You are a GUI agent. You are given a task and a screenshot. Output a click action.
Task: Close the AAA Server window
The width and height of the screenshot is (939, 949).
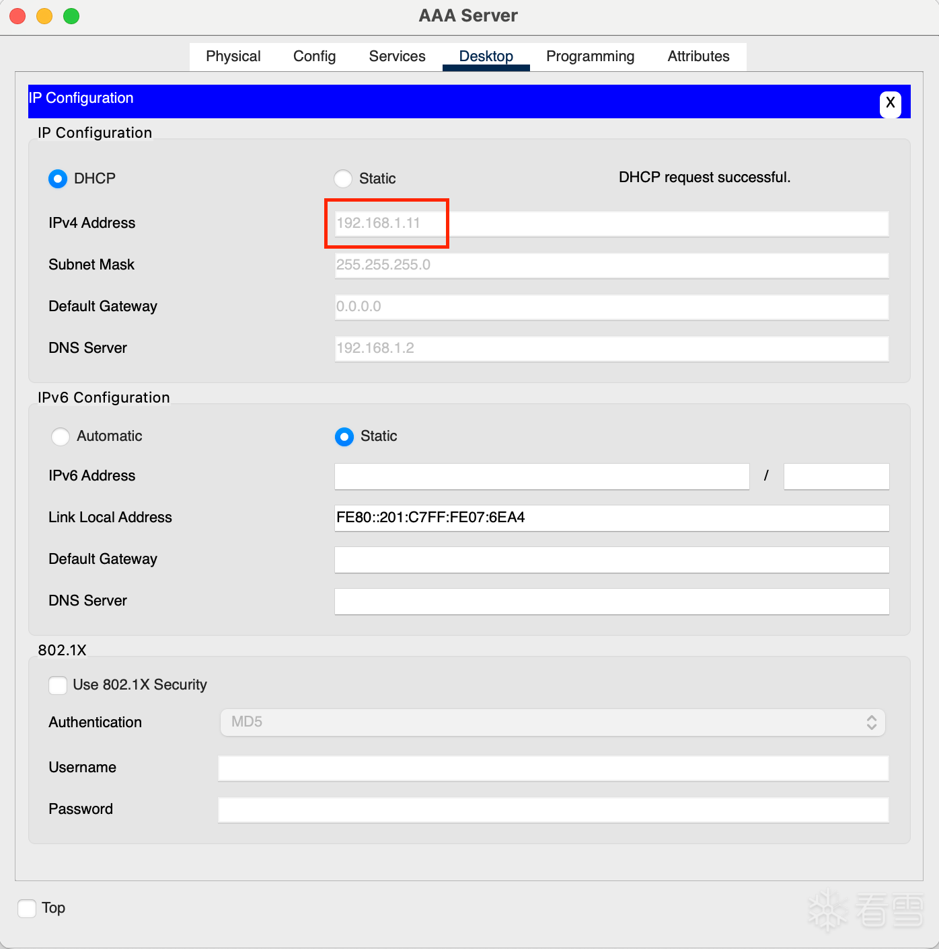[x=17, y=15]
